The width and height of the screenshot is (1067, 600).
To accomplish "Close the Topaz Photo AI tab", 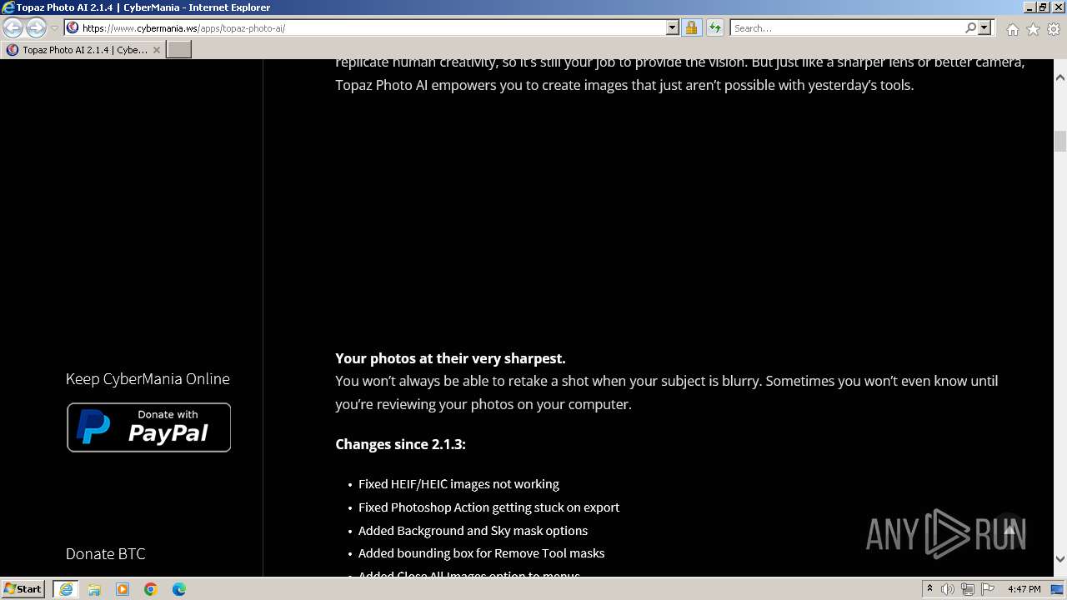I will pyautogui.click(x=157, y=50).
